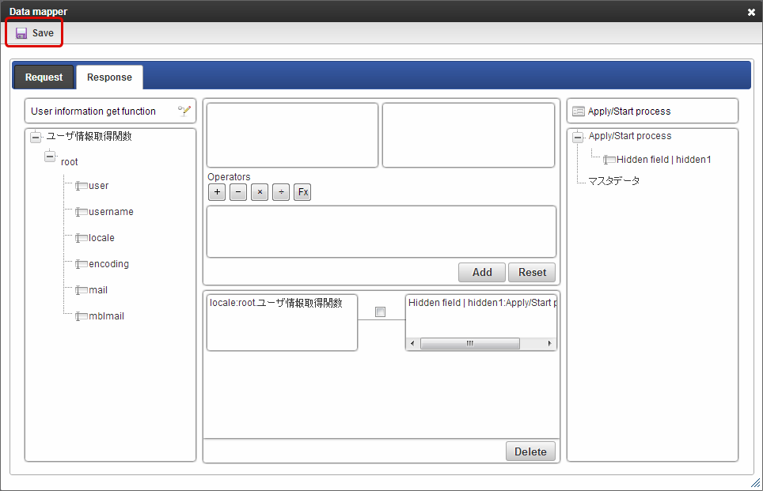Click the horizontal scrollbar thumb in mapping target

pyautogui.click(x=470, y=344)
